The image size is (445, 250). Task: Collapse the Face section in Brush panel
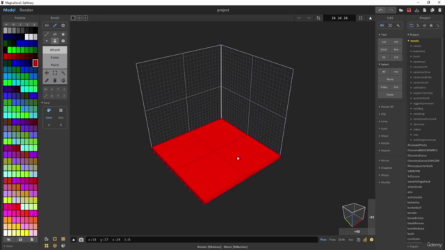pos(45,103)
